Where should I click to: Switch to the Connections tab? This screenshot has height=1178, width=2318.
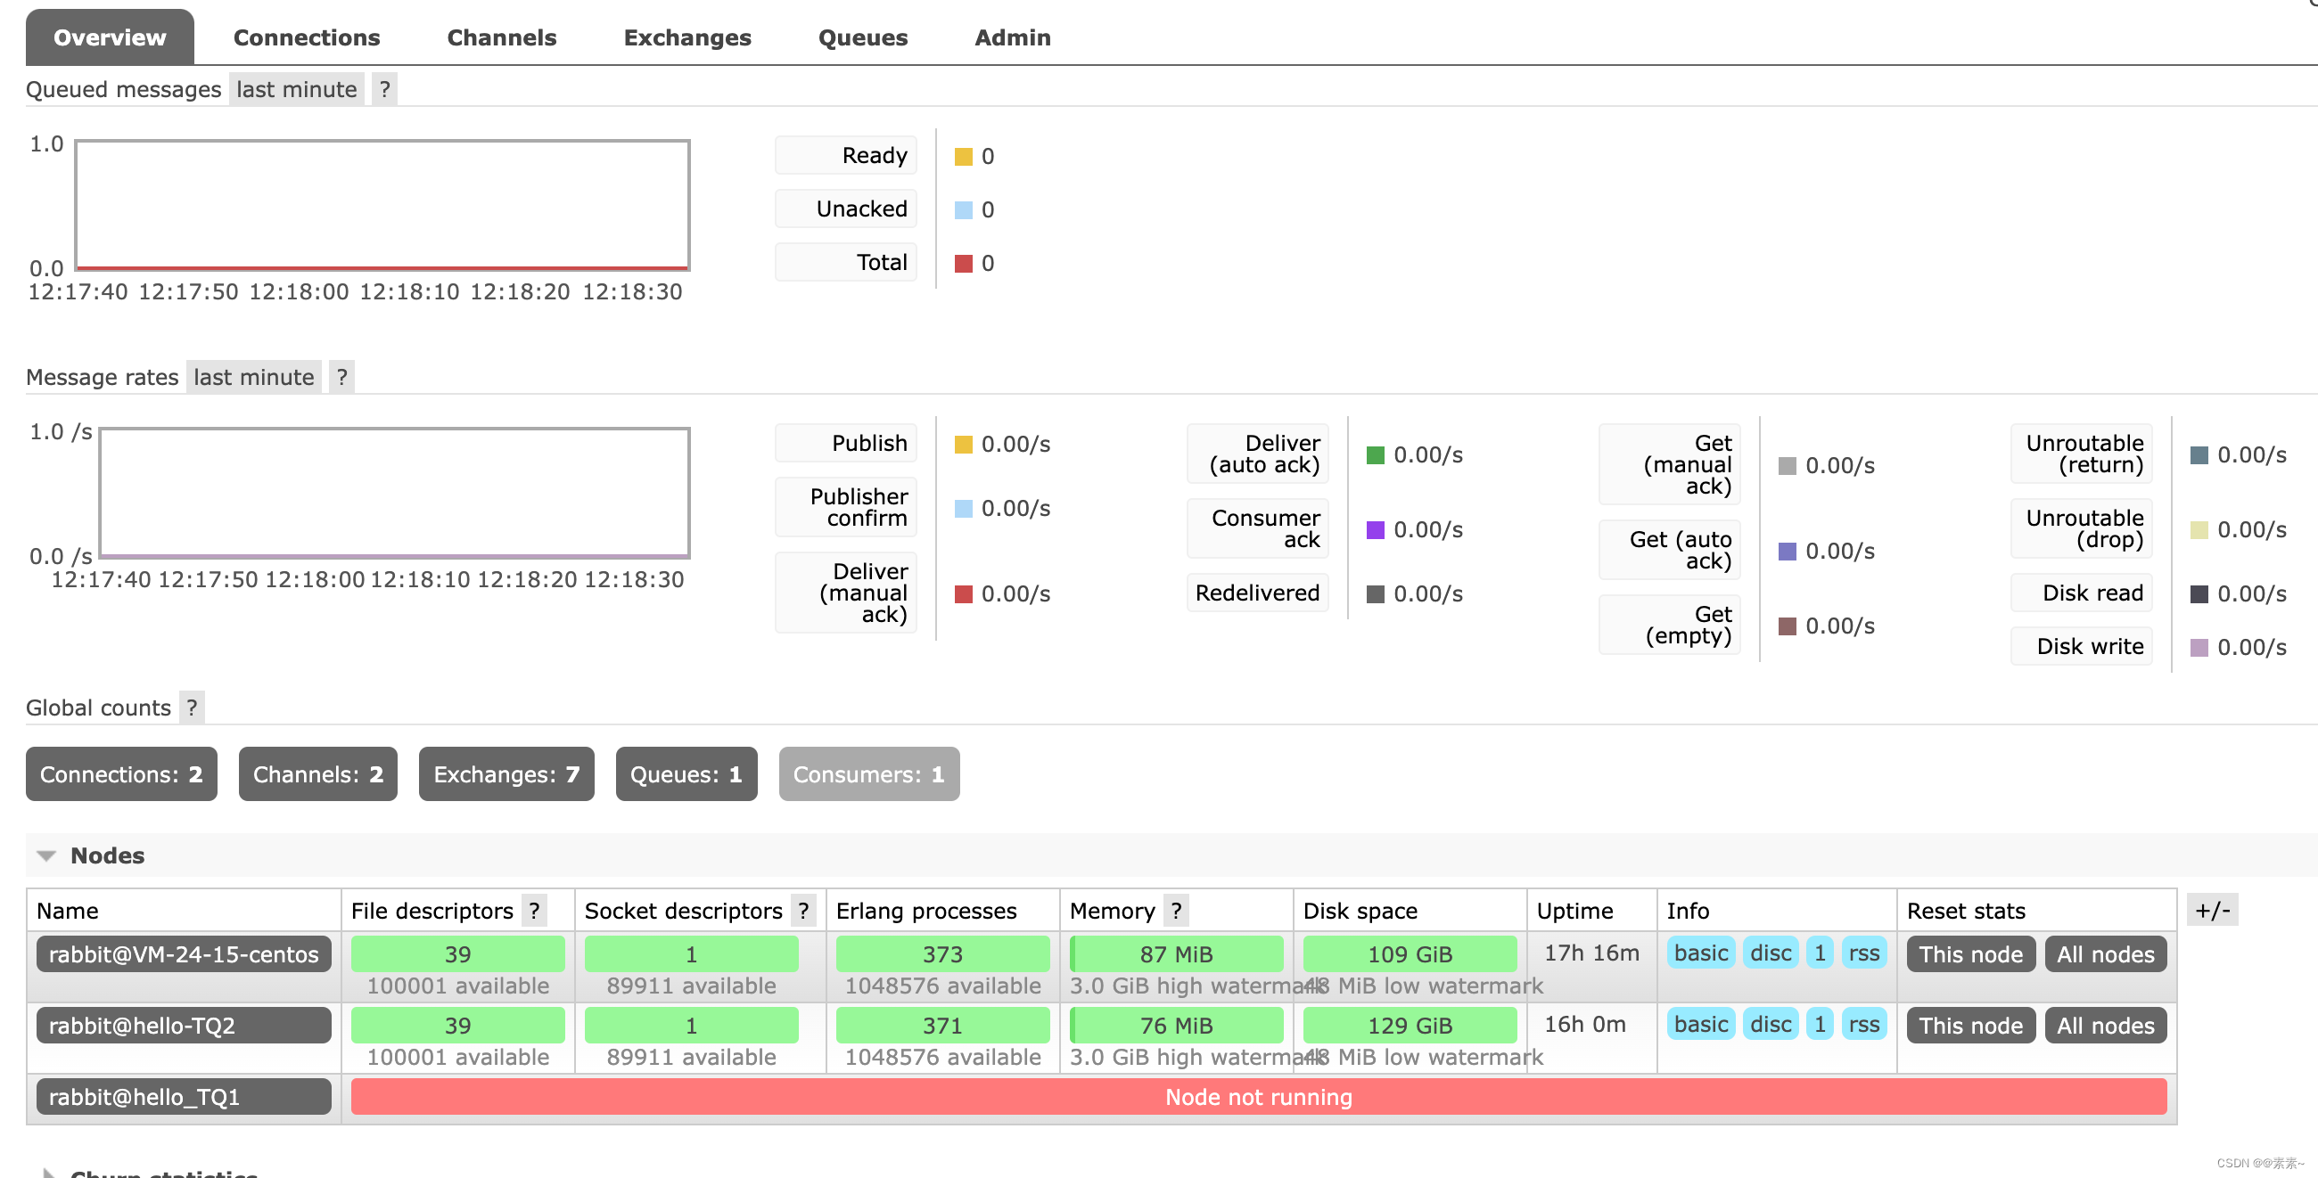coord(306,37)
